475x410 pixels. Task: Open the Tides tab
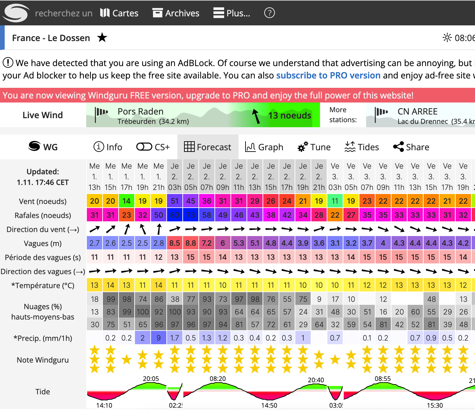point(362,147)
